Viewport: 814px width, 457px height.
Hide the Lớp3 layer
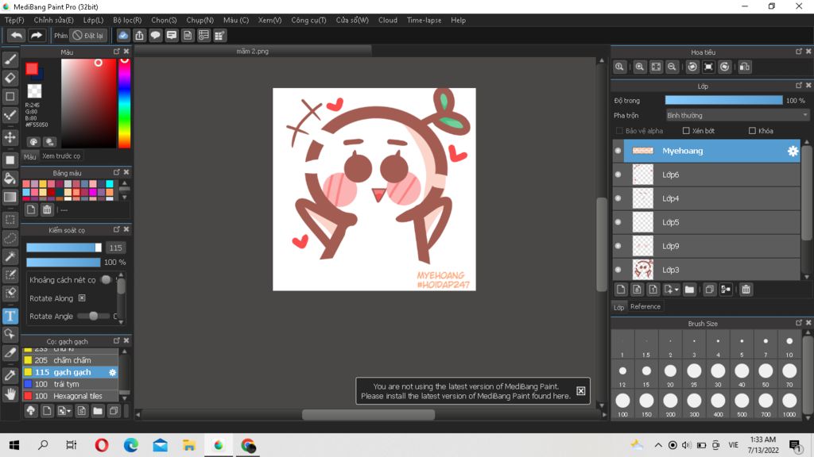618,270
